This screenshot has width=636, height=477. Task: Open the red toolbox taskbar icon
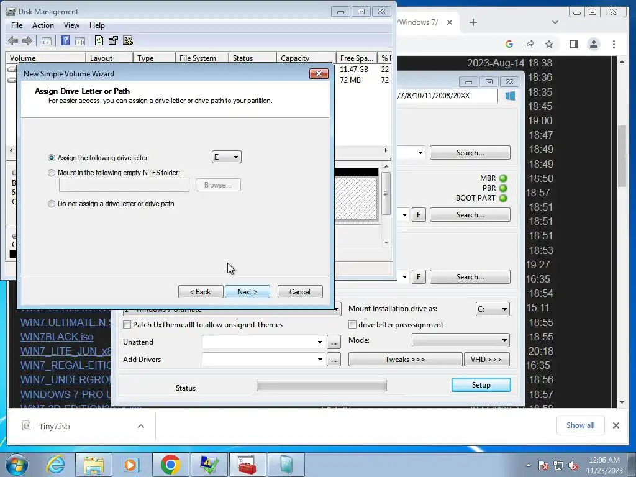247,465
